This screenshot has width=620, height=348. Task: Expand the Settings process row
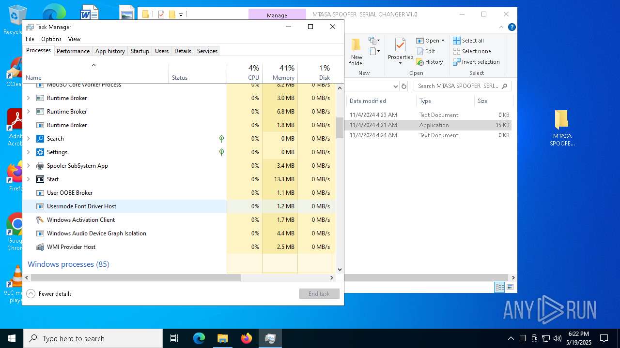pyautogui.click(x=28, y=152)
